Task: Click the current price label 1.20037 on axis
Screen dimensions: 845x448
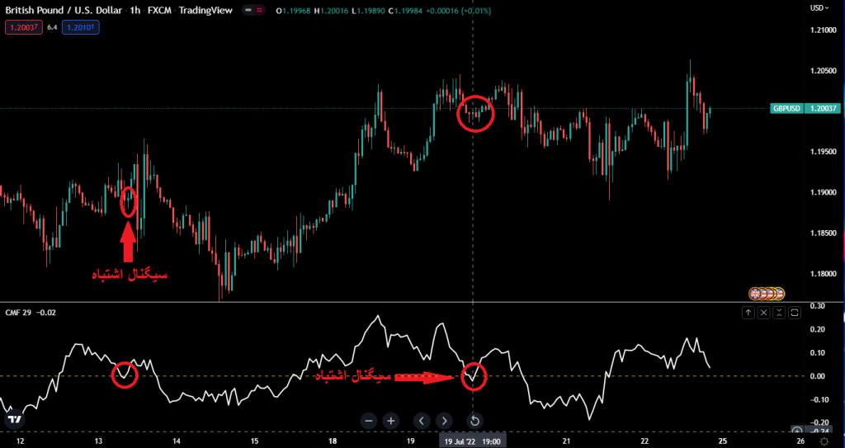Action: click(823, 108)
